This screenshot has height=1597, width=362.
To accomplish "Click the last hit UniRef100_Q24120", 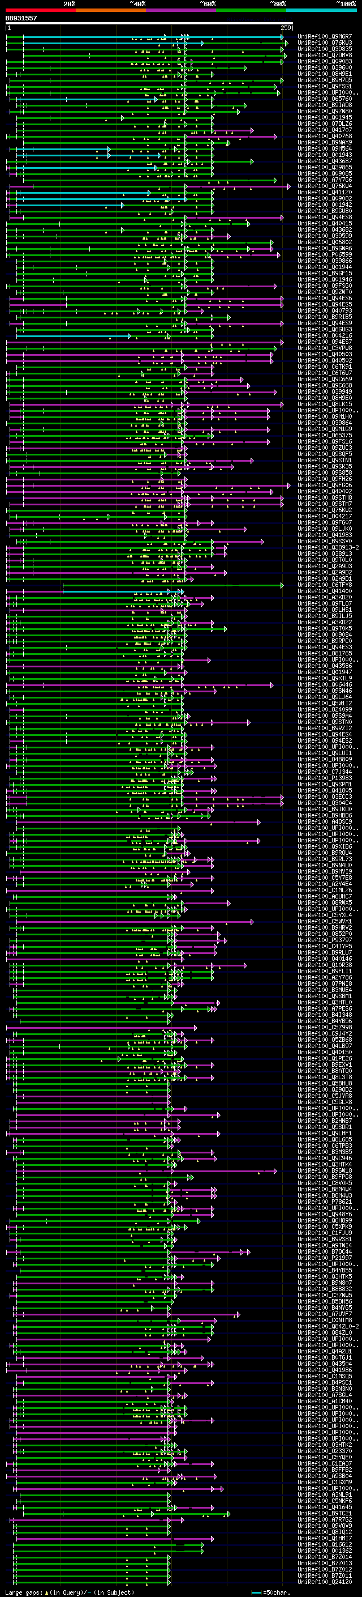I will pos(325,1581).
